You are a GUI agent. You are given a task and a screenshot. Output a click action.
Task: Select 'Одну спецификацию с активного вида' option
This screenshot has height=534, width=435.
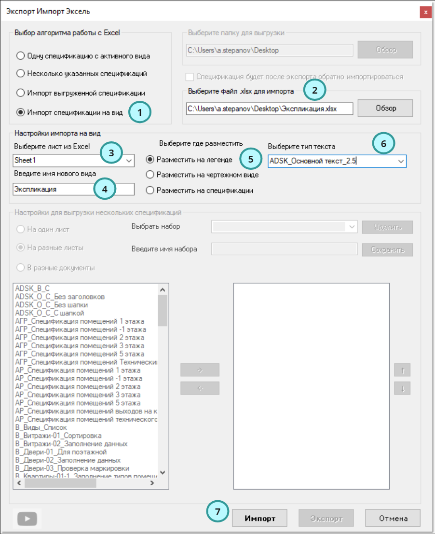pos(83,56)
